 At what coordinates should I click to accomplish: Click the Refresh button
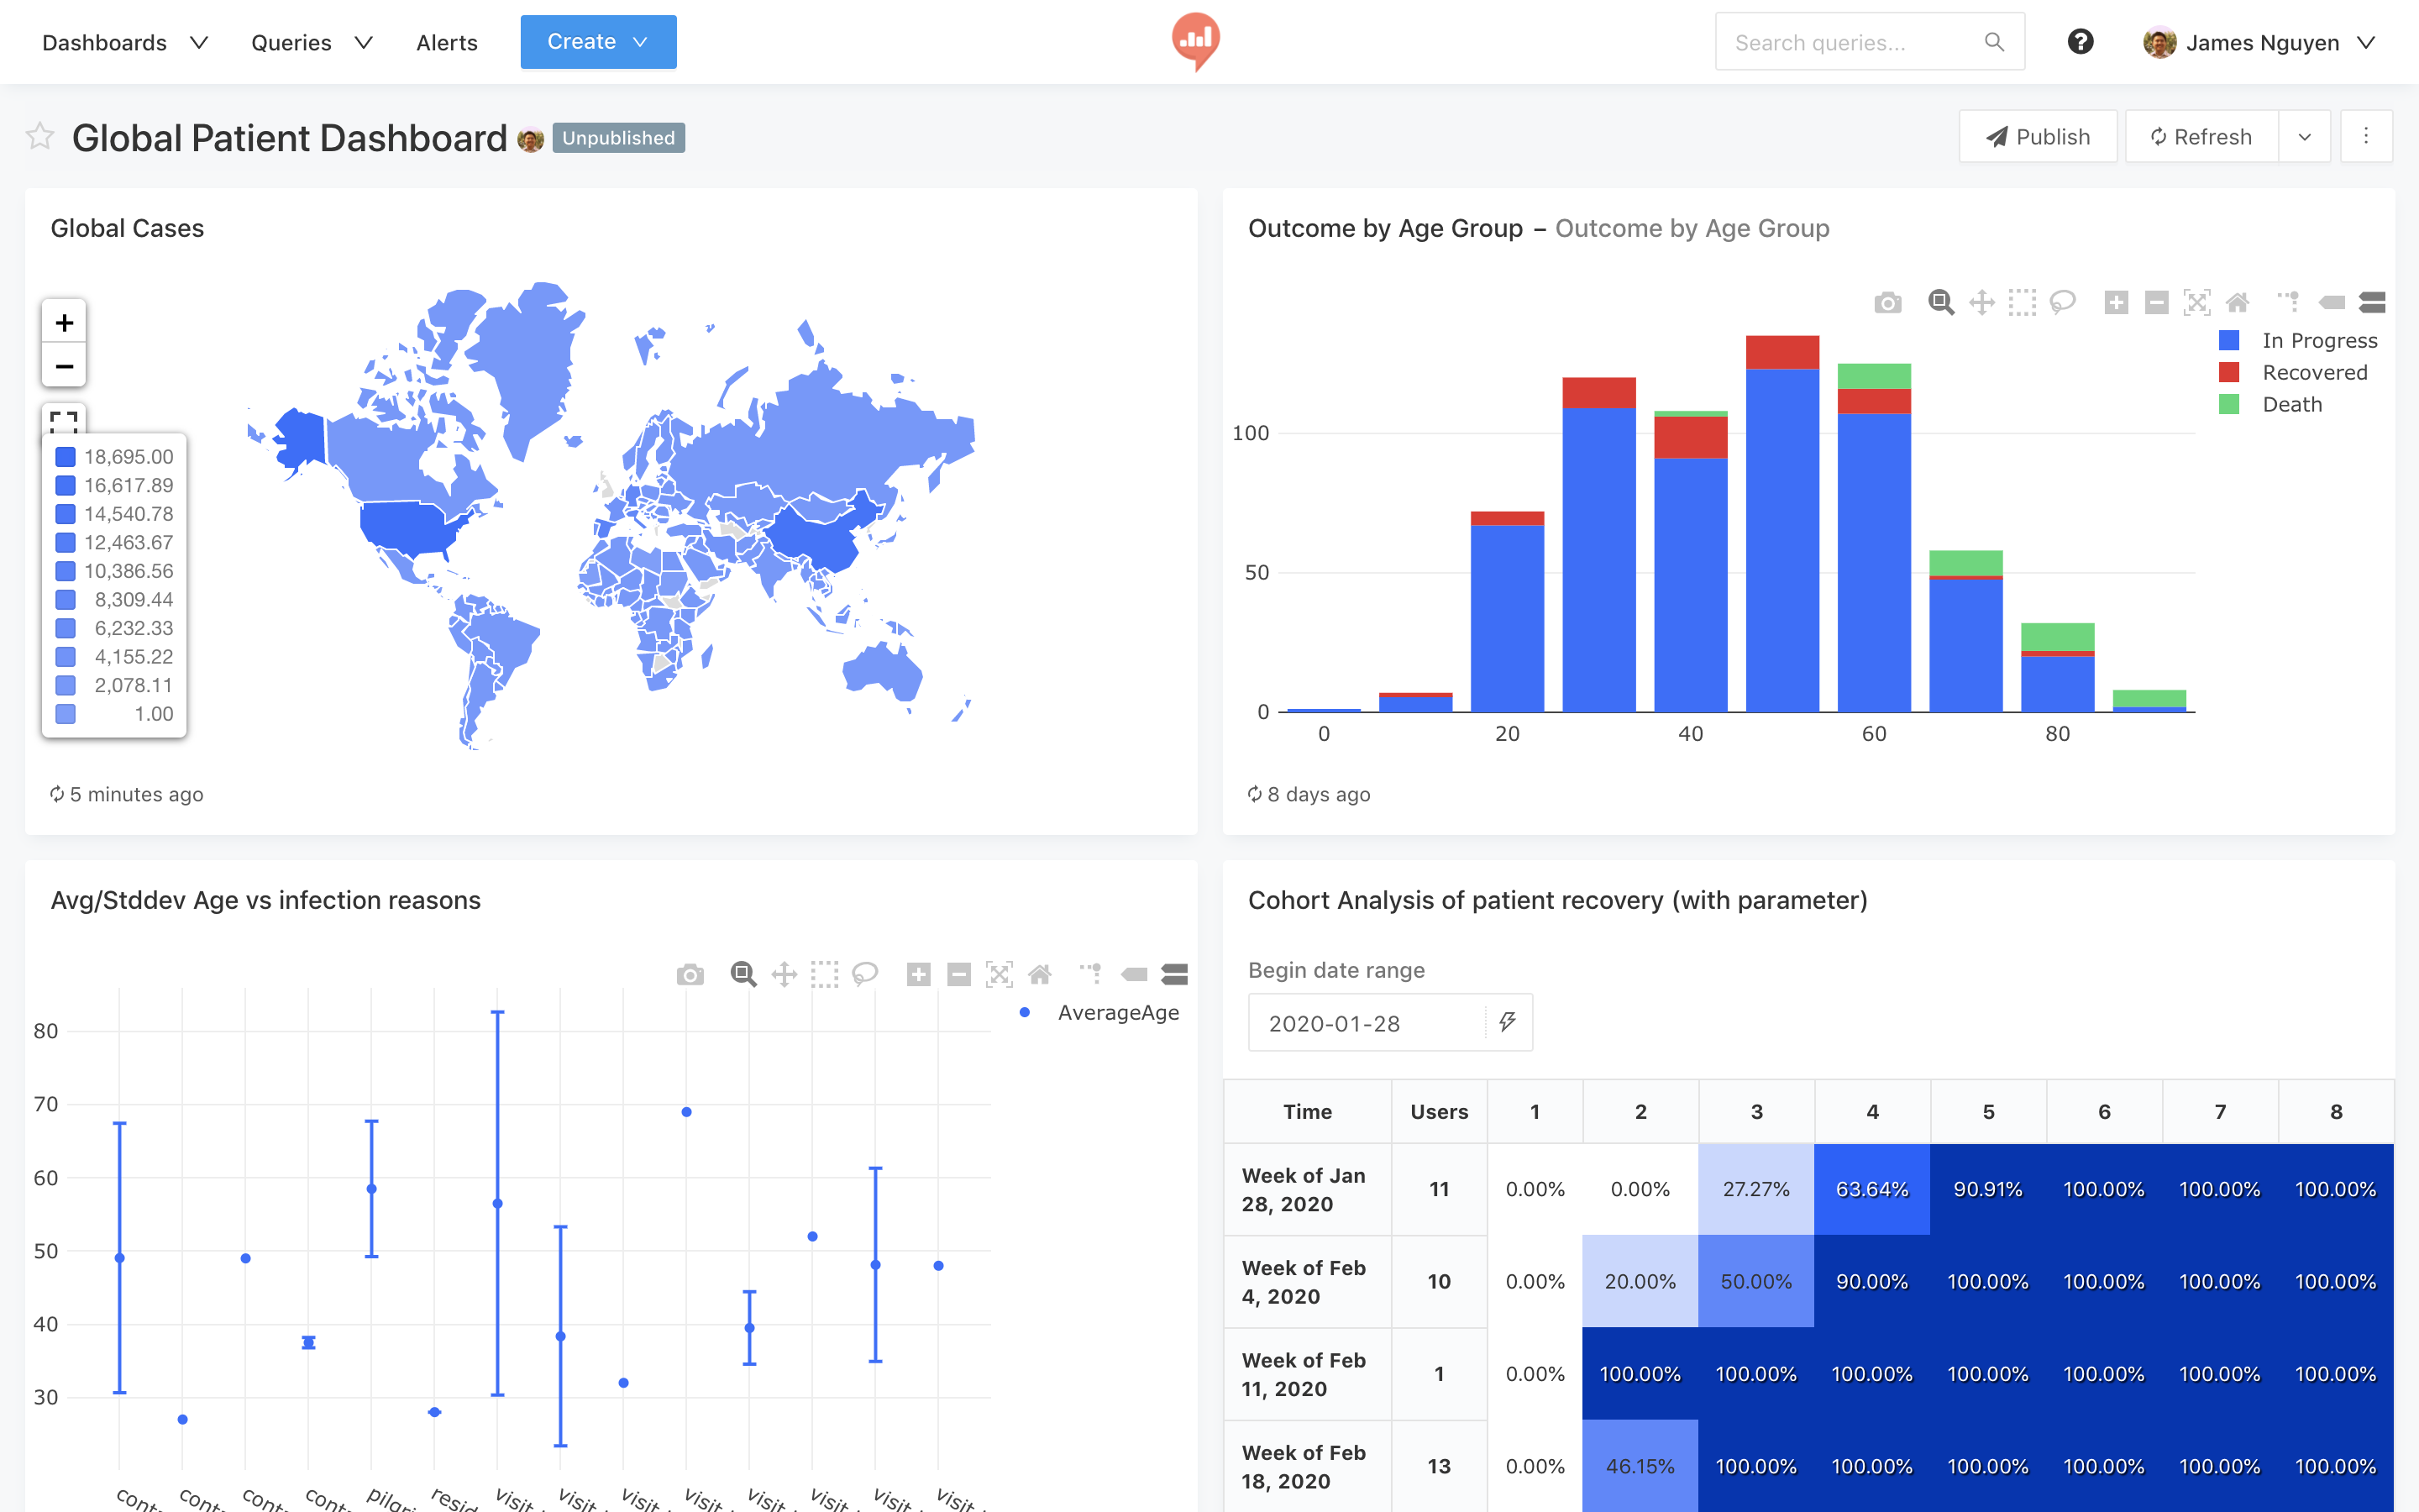point(2198,136)
